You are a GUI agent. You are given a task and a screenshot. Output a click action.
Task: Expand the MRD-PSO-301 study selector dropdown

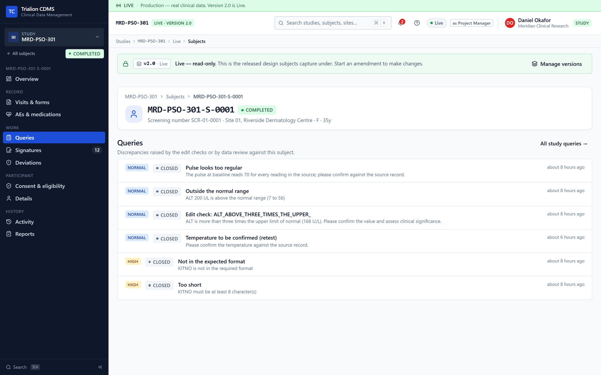(x=54, y=37)
